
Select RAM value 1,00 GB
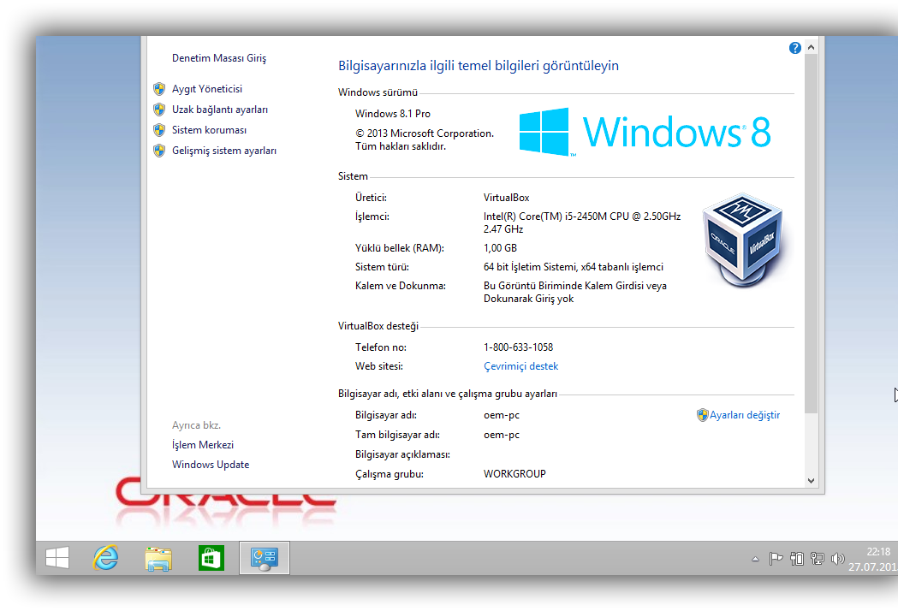500,248
